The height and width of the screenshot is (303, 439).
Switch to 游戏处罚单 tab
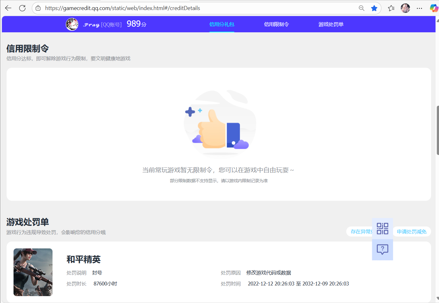point(331,24)
